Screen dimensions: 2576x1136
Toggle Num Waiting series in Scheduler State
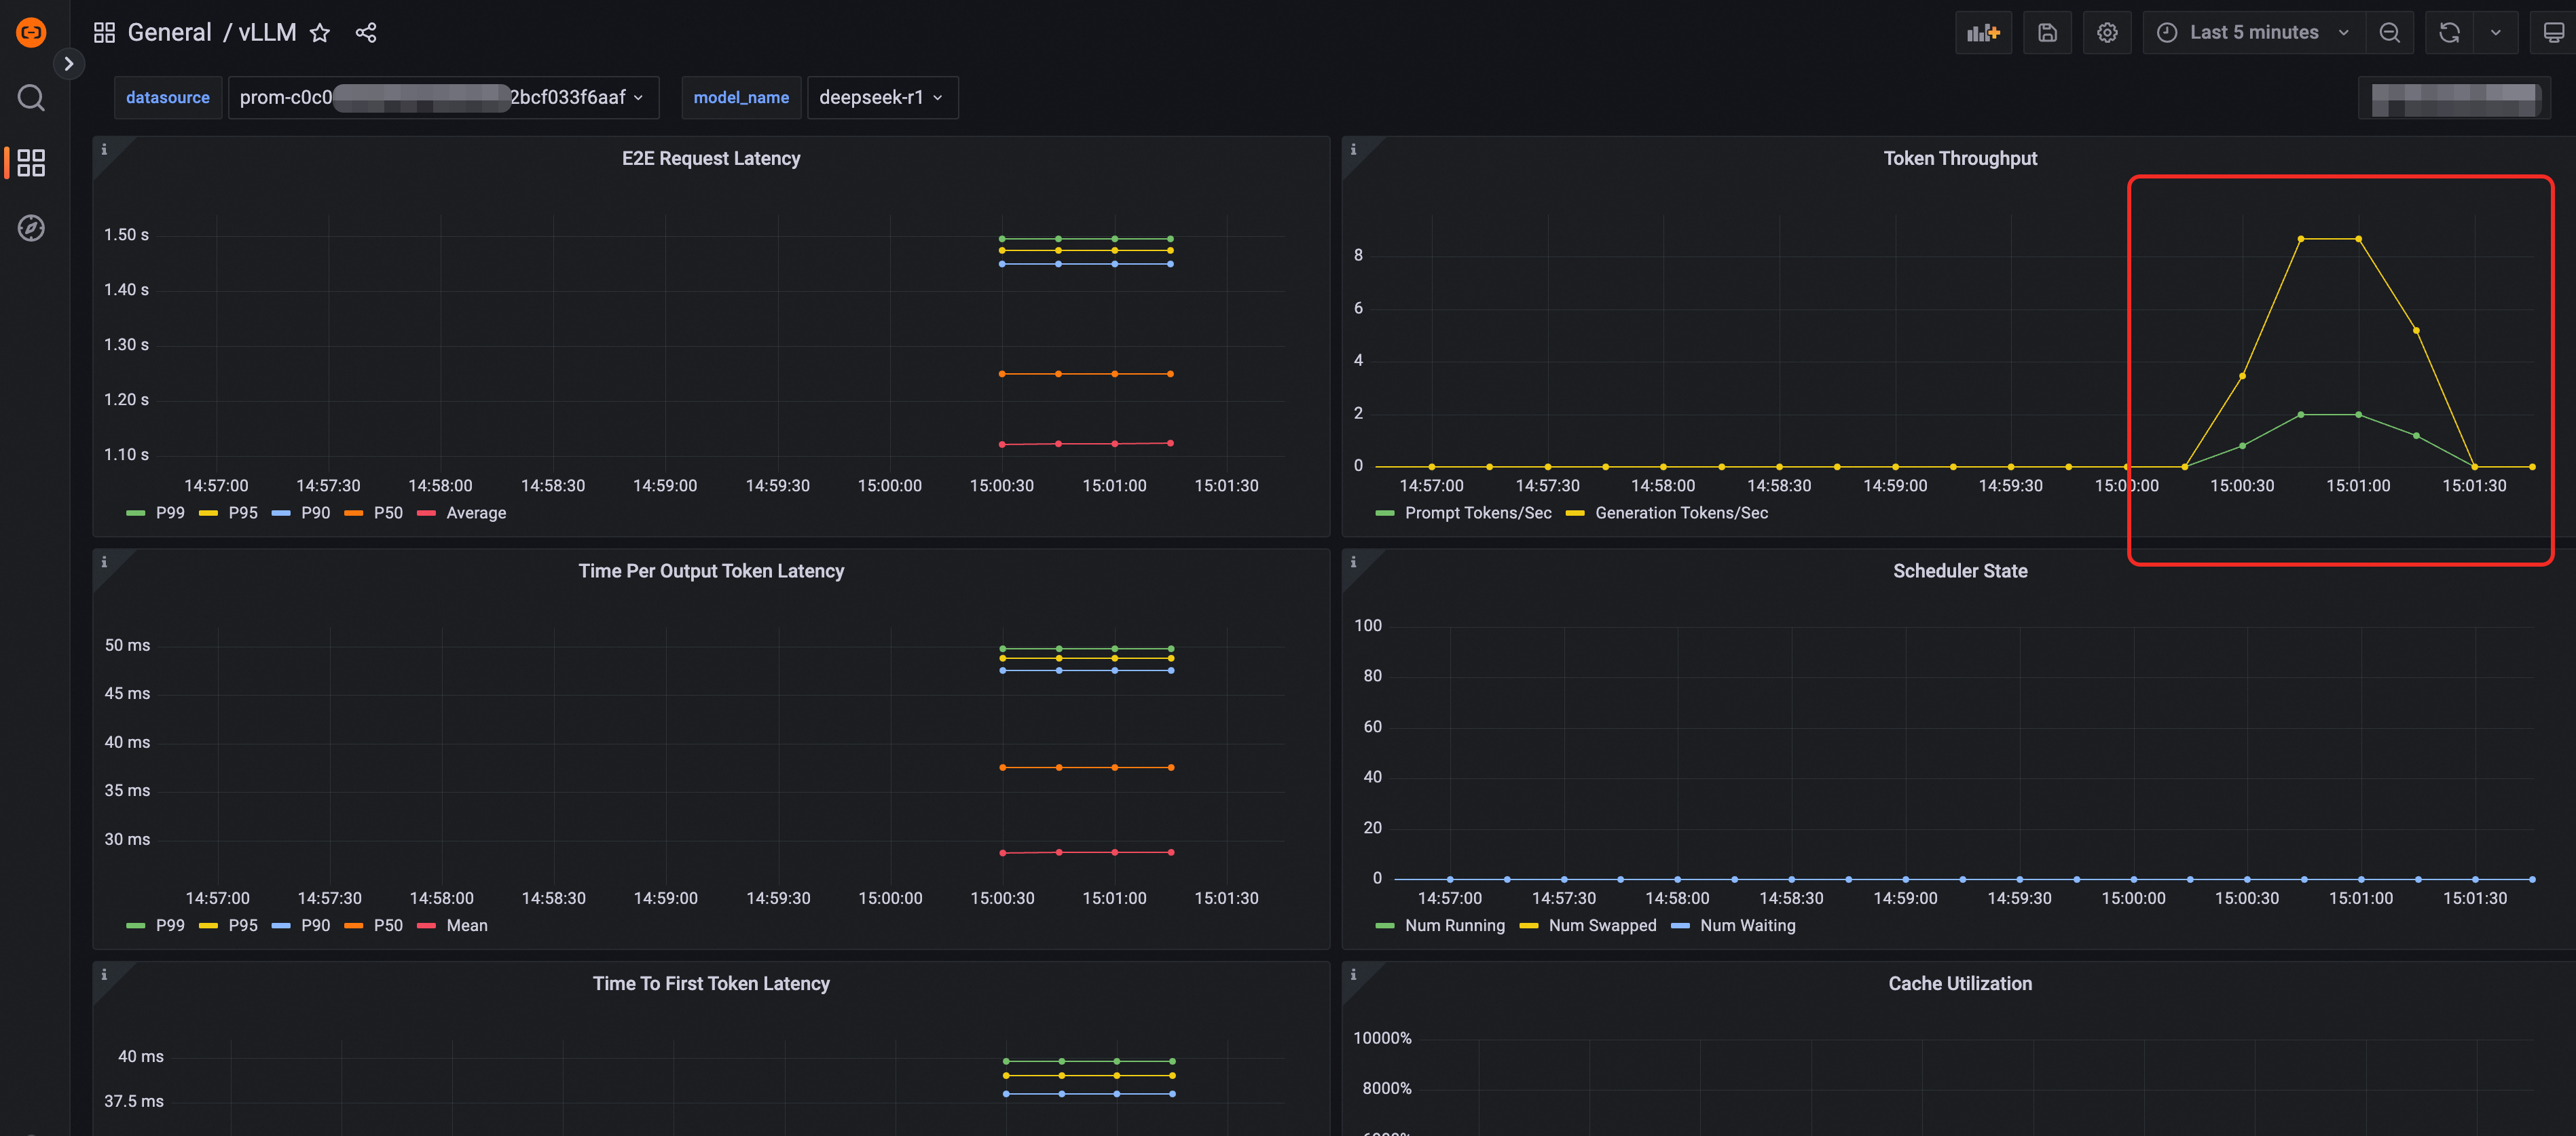click(1746, 926)
